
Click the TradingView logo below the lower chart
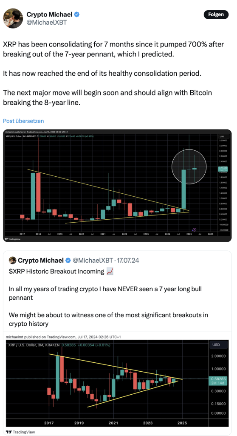[18, 432]
